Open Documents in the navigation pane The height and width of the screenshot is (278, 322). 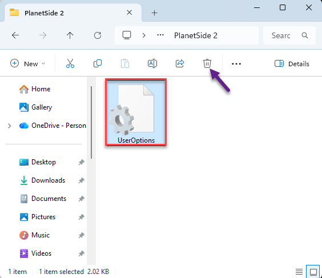coord(49,199)
